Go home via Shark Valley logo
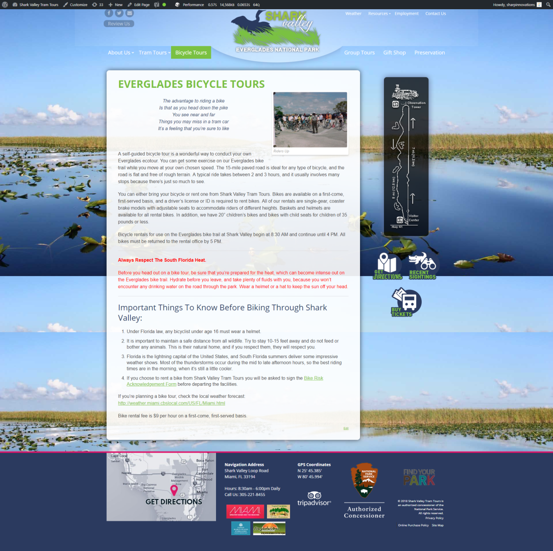 point(277,32)
